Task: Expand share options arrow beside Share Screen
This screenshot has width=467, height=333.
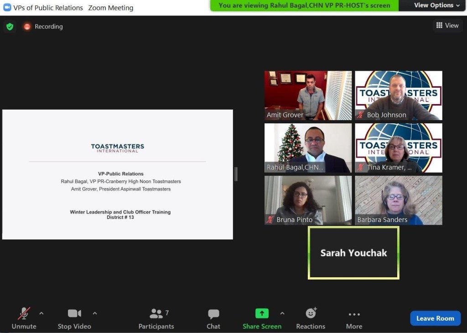Action: [x=282, y=313]
